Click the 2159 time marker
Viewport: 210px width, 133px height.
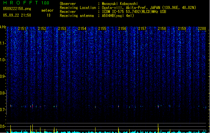pyautogui.click(x=182, y=28)
